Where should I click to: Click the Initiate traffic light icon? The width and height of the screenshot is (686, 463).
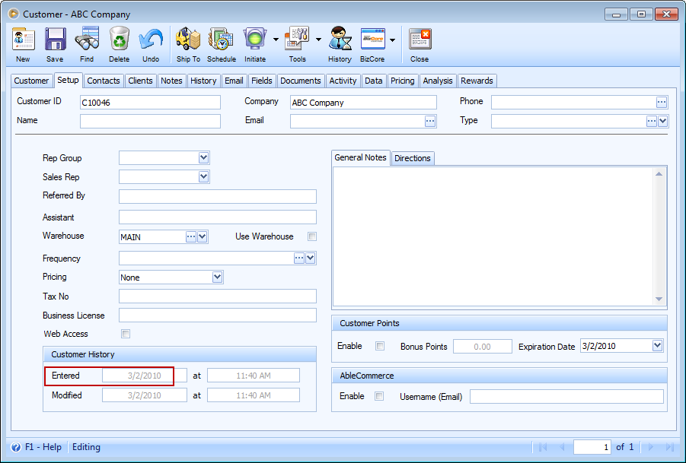point(254,40)
